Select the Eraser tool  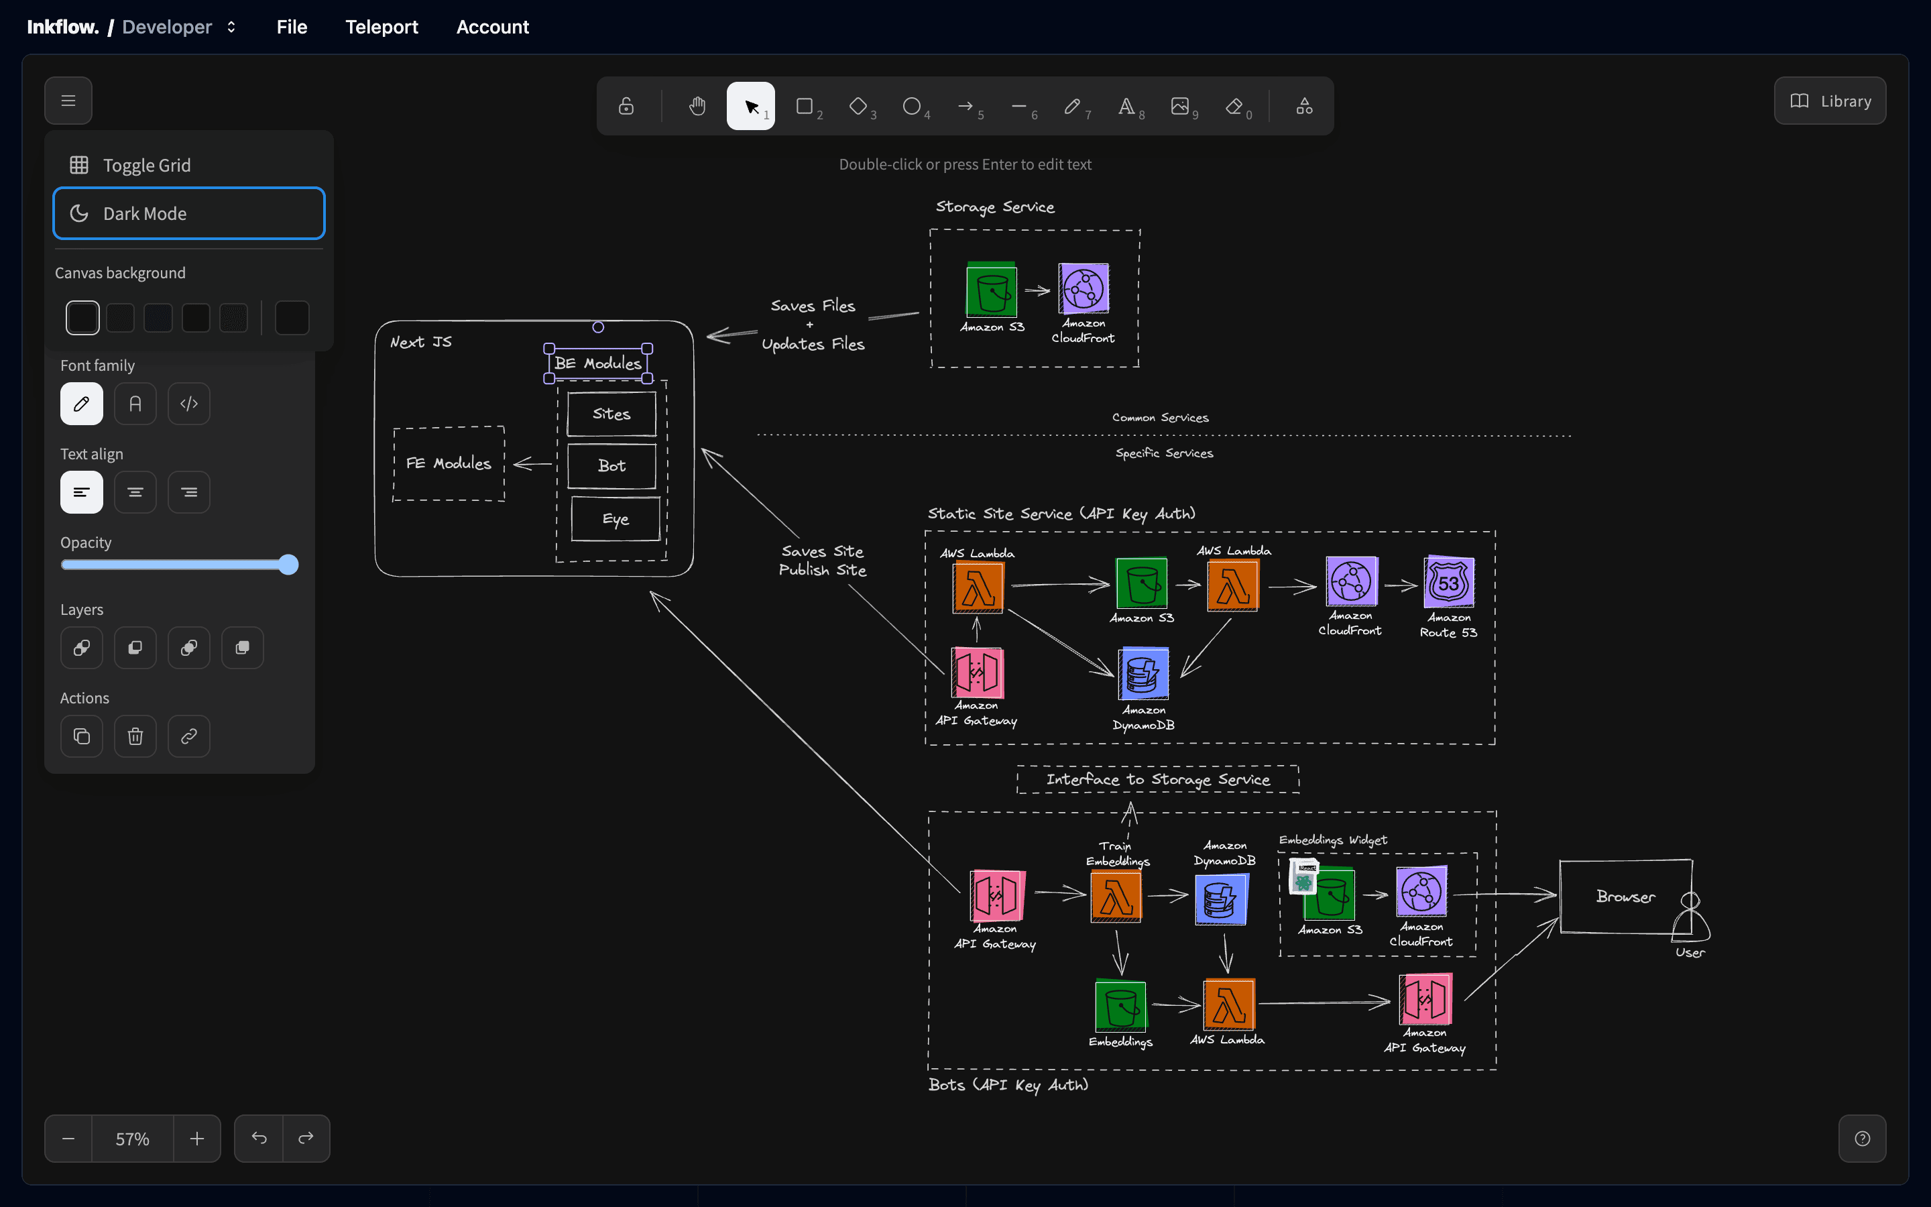pyautogui.click(x=1234, y=106)
